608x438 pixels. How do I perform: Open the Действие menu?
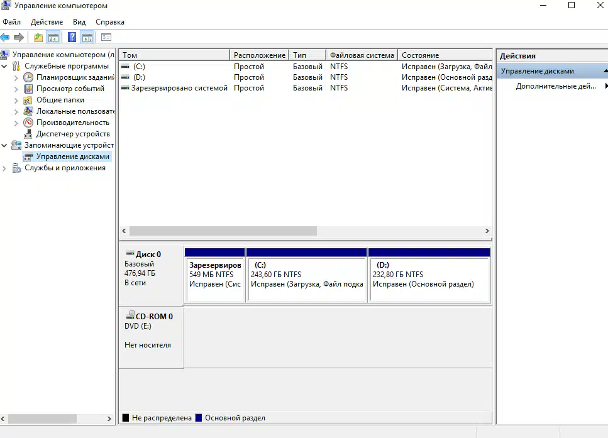[x=47, y=22]
